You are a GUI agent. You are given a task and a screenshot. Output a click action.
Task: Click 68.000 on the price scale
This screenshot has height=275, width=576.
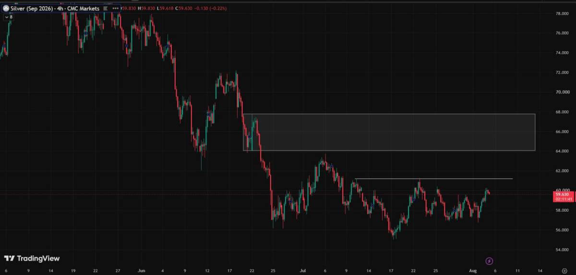[562, 112]
